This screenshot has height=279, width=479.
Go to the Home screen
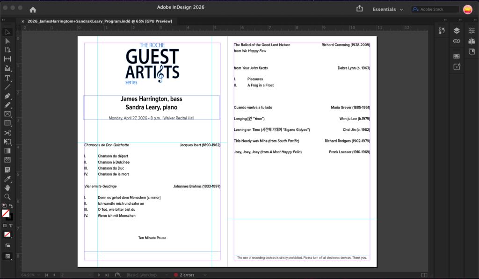click(x=33, y=10)
